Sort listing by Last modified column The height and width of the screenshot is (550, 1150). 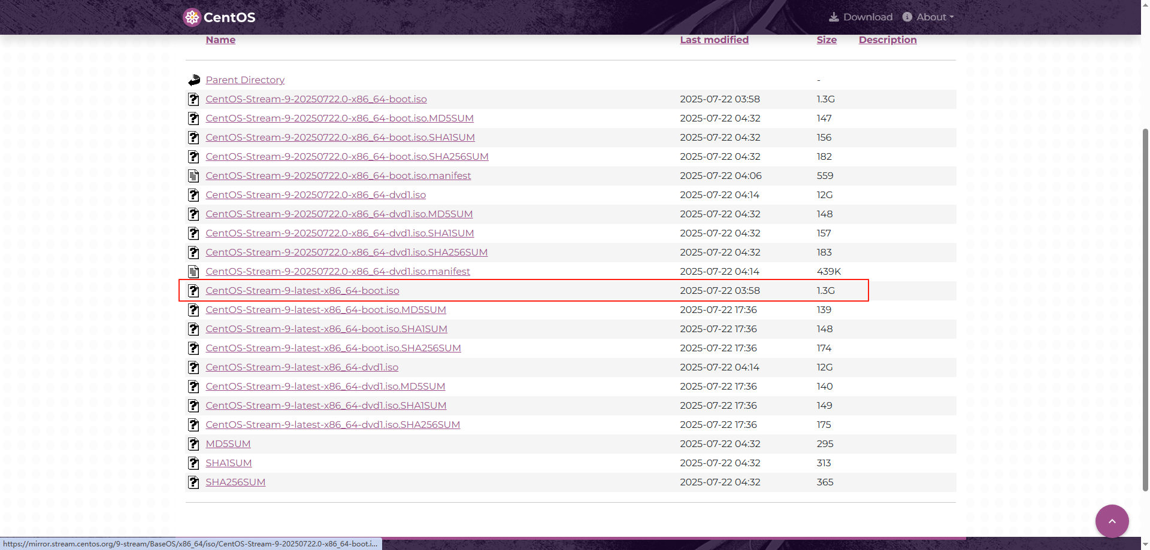coord(714,39)
